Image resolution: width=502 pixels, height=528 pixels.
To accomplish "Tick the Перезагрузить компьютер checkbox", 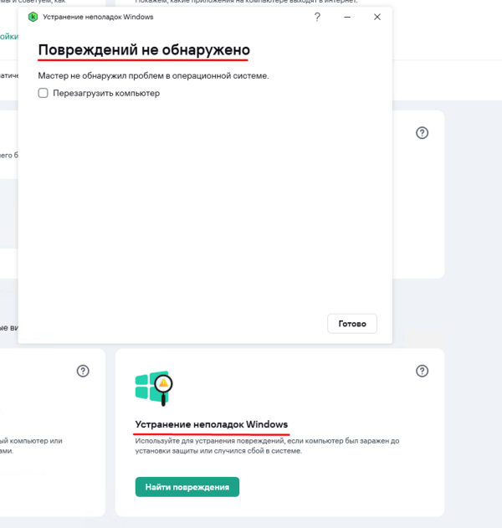I will point(44,93).
